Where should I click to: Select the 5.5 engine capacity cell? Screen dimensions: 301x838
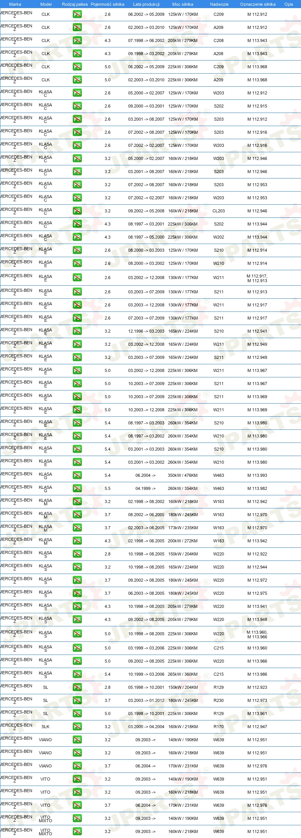pyautogui.click(x=107, y=488)
